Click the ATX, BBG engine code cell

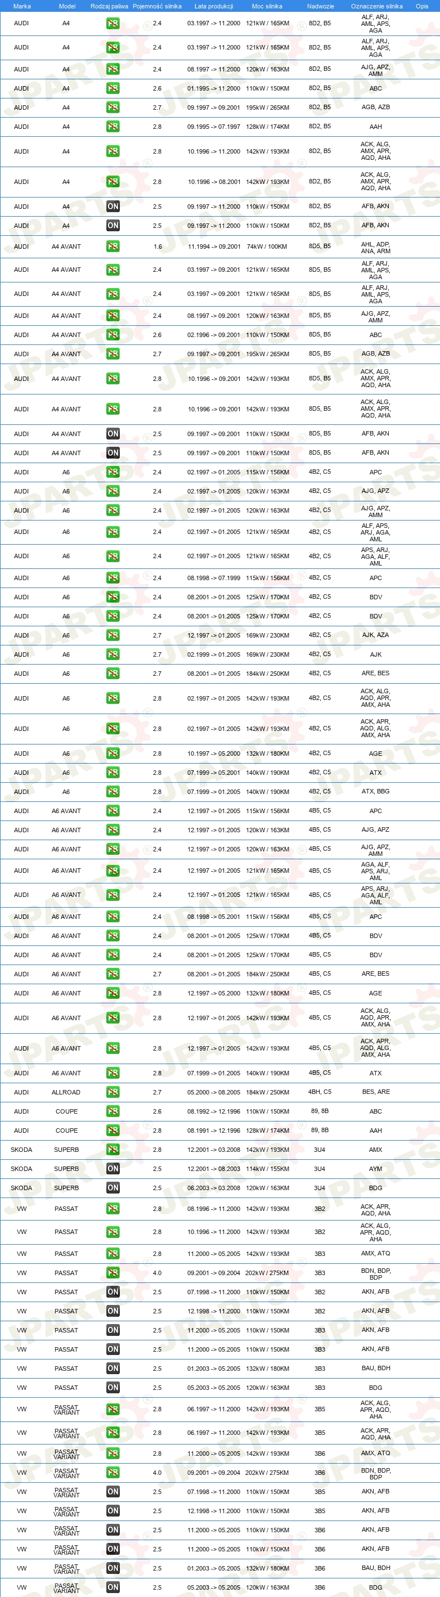pyautogui.click(x=375, y=791)
